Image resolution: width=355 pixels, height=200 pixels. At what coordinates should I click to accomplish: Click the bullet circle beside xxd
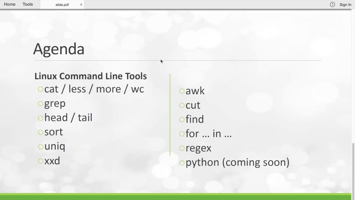(x=41, y=161)
